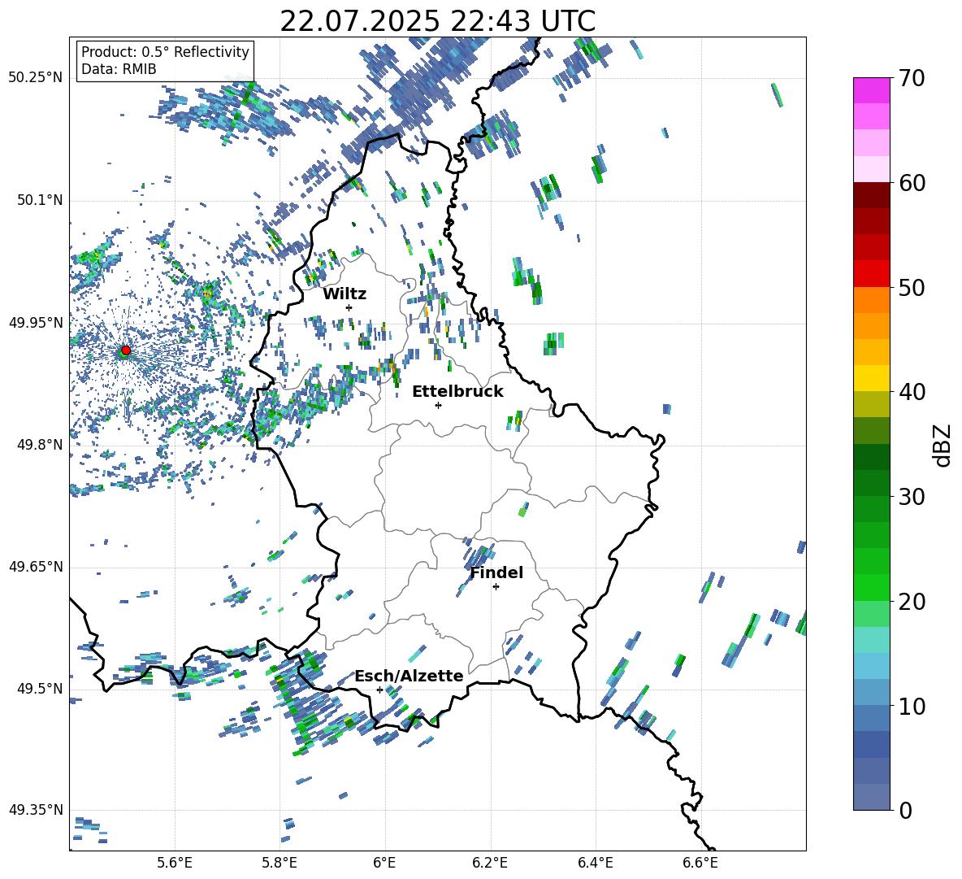Click the dBZ colorbar axis label
Image resolution: width=962 pixels, height=879 pixels.
[943, 445]
